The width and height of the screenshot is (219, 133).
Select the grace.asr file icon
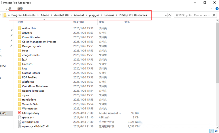tap(20, 117)
